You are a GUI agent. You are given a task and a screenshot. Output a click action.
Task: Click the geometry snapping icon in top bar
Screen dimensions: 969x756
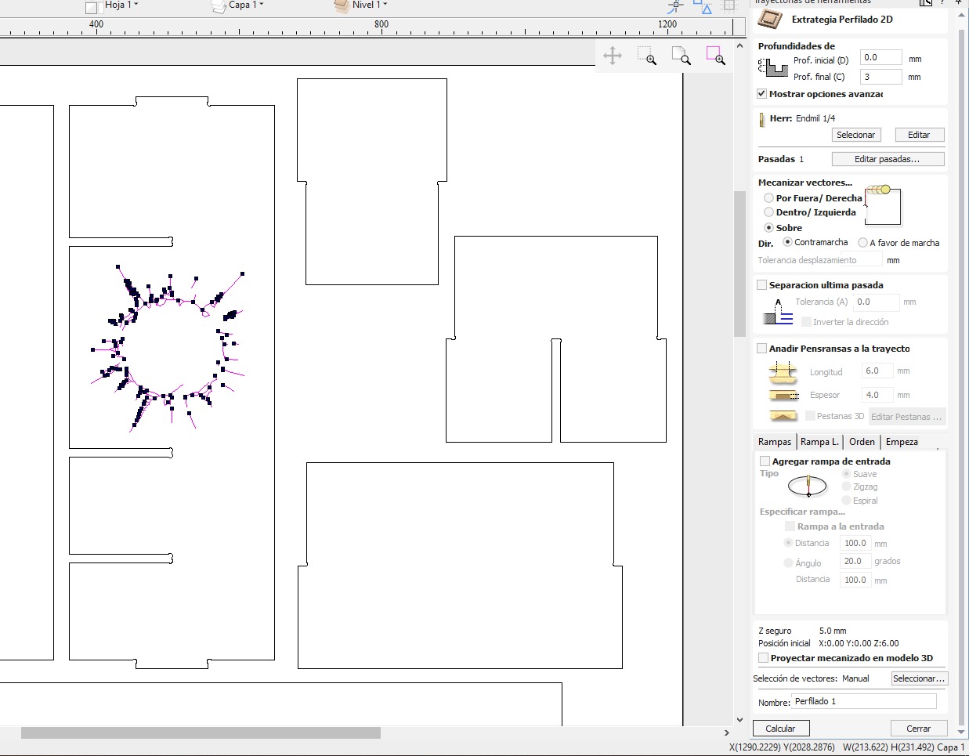(x=703, y=7)
